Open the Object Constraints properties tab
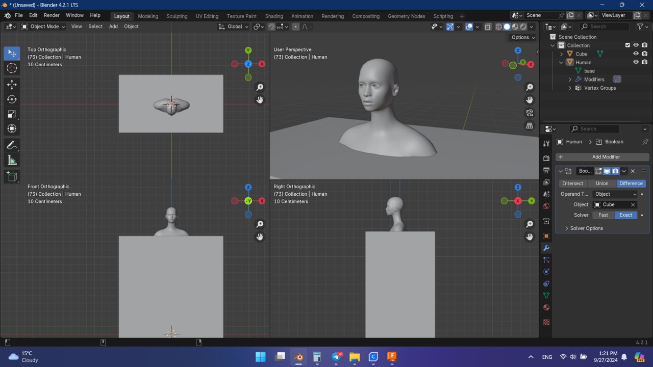 546,283
